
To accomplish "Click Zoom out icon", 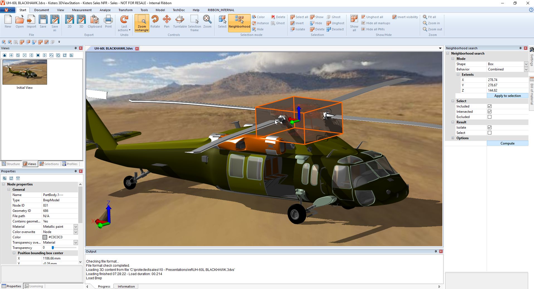I will pyautogui.click(x=432, y=29).
